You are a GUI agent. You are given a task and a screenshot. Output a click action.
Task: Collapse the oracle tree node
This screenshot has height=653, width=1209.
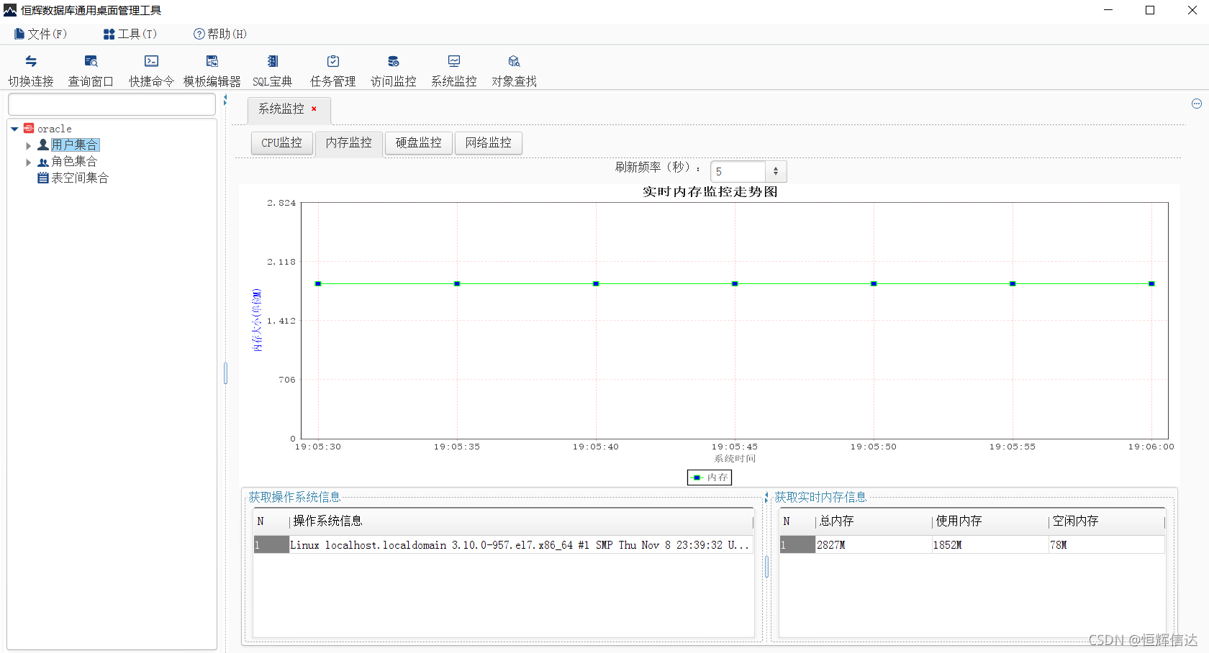(14, 129)
